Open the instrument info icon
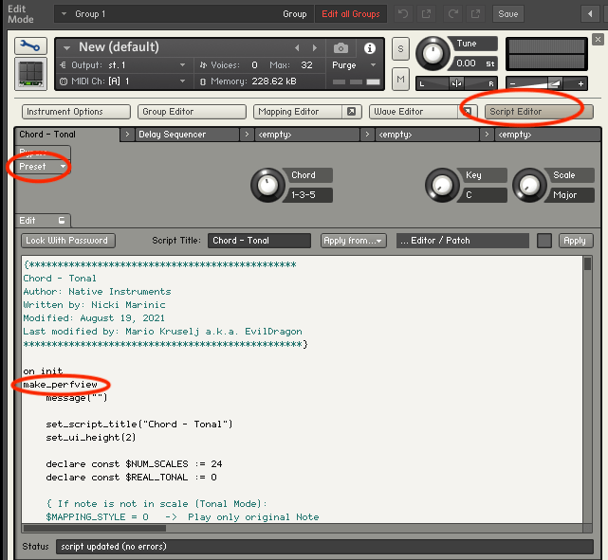Viewport: 608px width, 560px height. click(370, 47)
